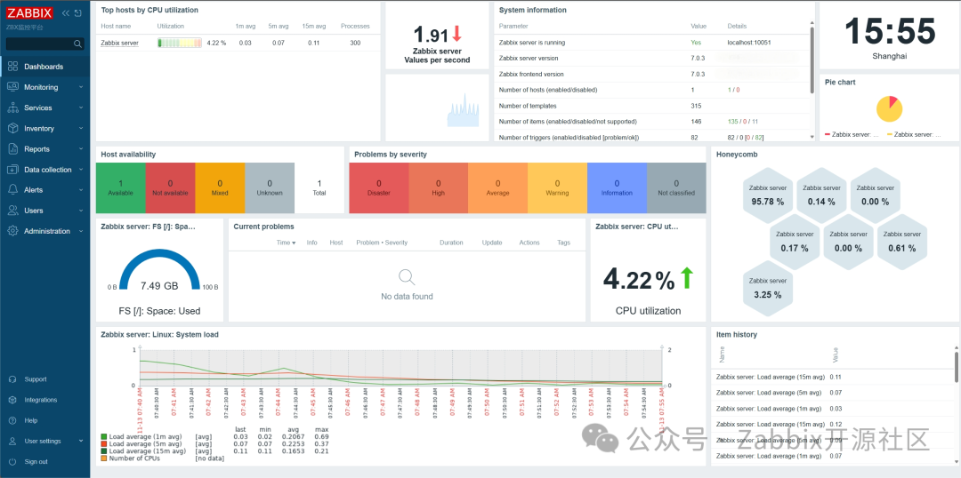Expand the User settings menu
This screenshot has width=961, height=478.
(x=44, y=441)
